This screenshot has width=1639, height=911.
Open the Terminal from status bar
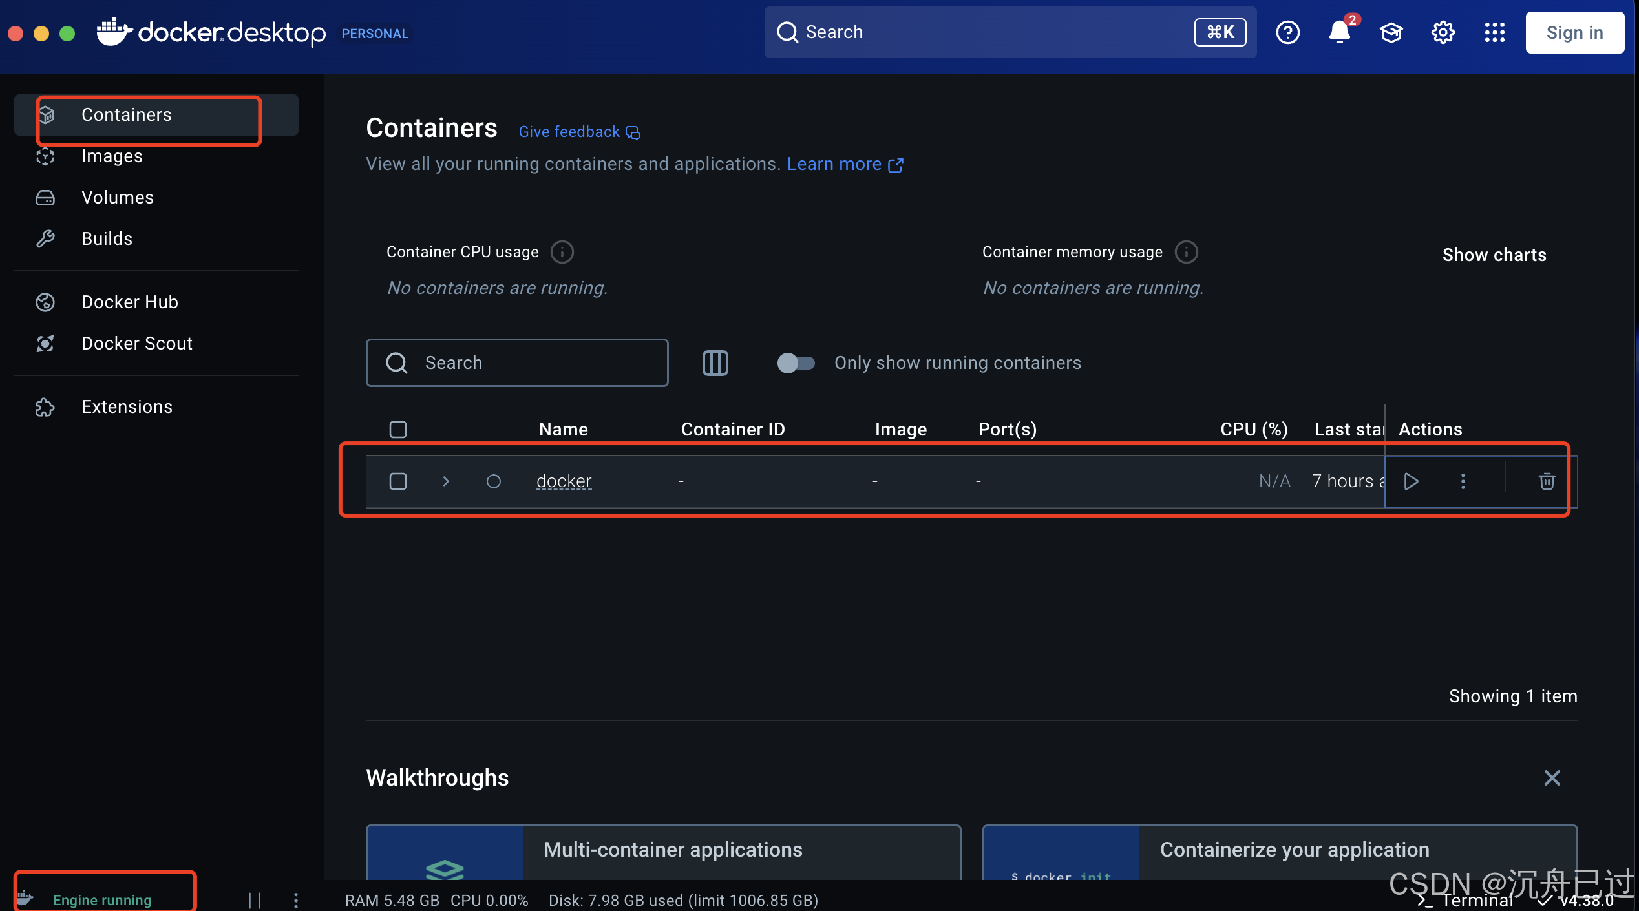point(1466,901)
